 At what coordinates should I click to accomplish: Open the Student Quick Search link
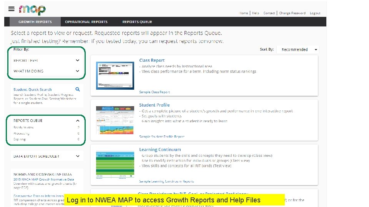coord(32,89)
